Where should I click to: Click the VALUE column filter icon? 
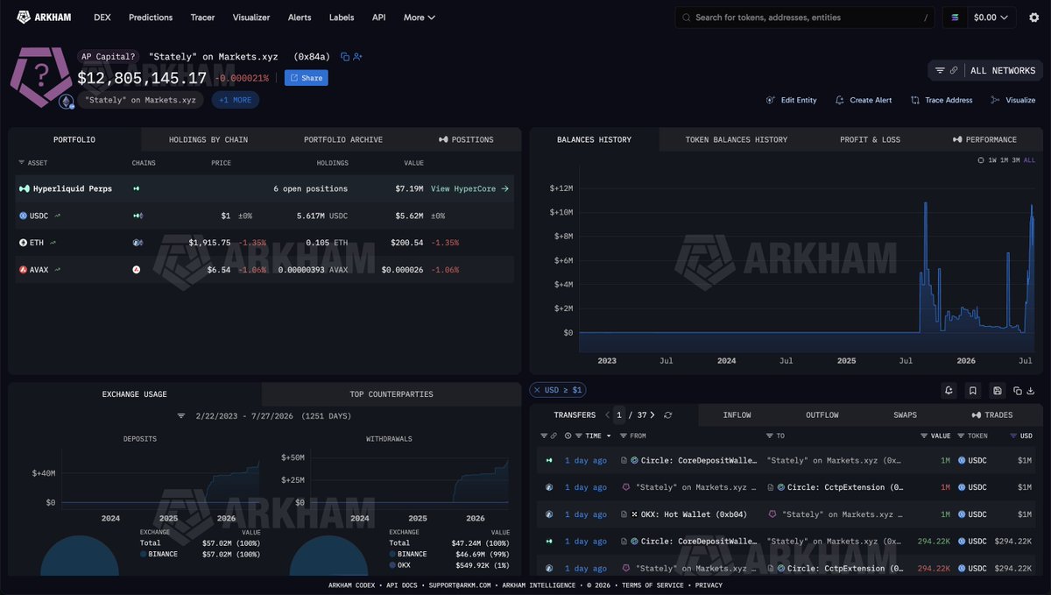click(924, 436)
